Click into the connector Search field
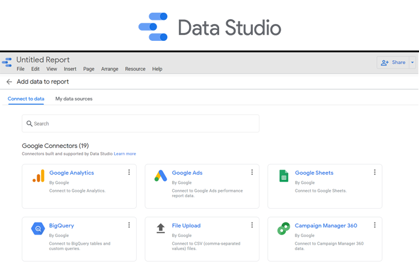Viewport: 419px width, 279px height. 140,124
